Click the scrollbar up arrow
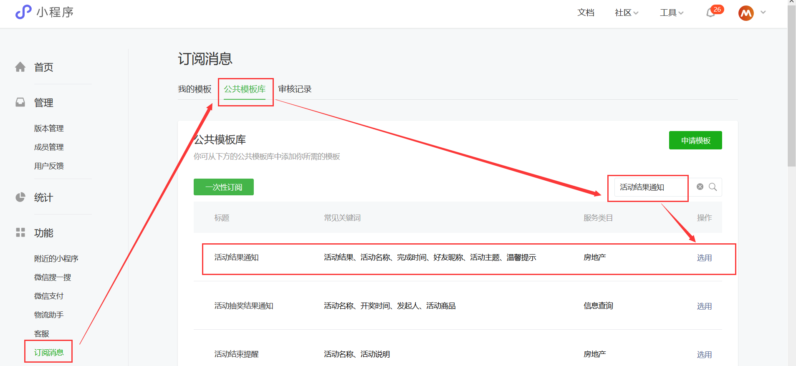Image resolution: width=796 pixels, height=366 pixels. click(791, 2)
